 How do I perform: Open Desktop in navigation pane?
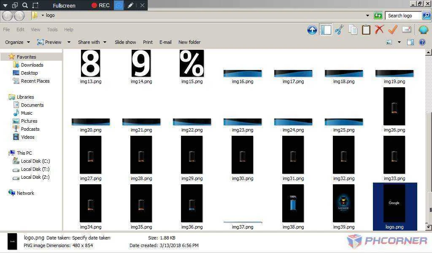tap(29, 73)
